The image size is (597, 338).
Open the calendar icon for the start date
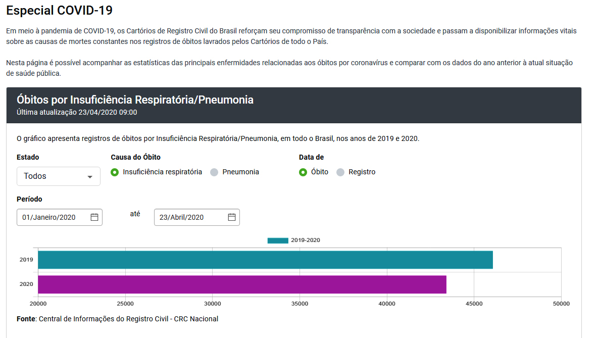pos(94,217)
